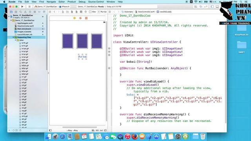Open the Debug menu
Image resolution: width=251 pixels, height=141 pixels.
[x=82, y=2]
